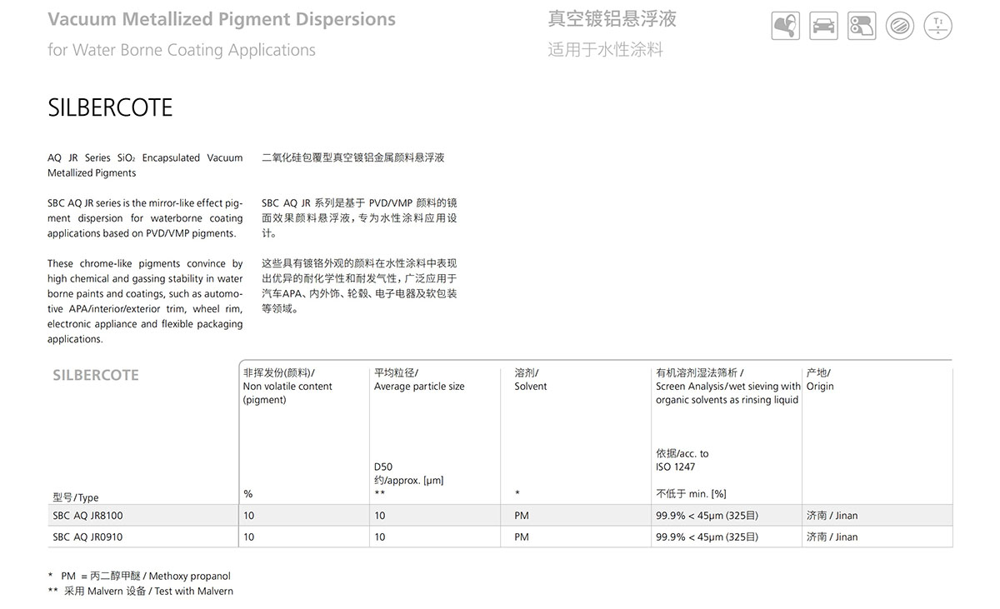
Task: Click the Average particle size column header
Action: point(419,387)
